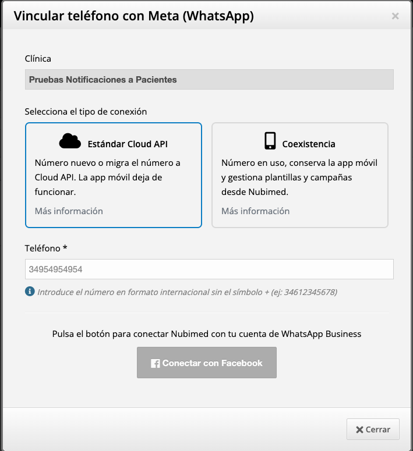The image size is (413, 451).
Task: Open Más información under Estándar Cloud API
Action: coord(69,211)
